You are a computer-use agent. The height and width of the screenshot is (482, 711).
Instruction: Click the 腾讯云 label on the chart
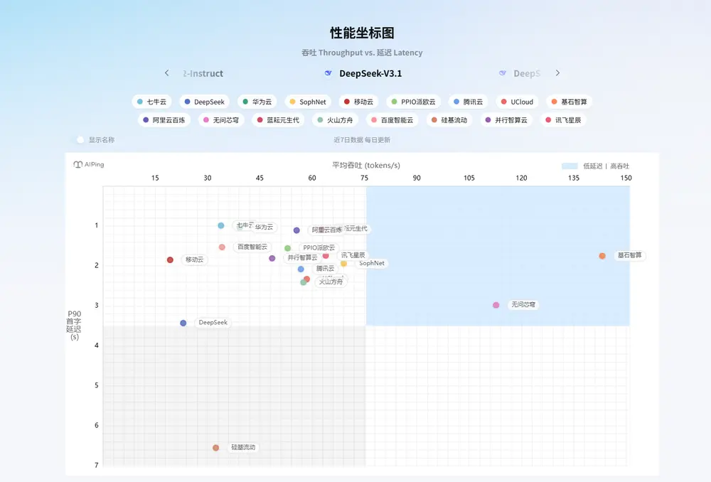(x=325, y=269)
